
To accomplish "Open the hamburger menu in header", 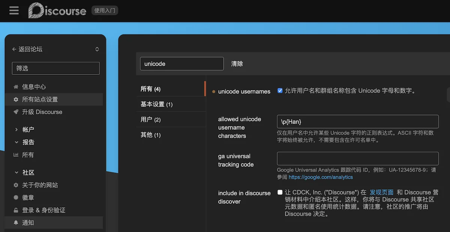I will (x=14, y=10).
